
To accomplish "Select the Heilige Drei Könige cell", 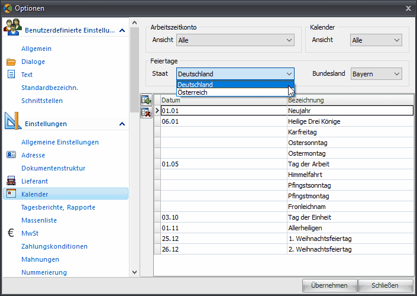I will (x=350, y=121).
